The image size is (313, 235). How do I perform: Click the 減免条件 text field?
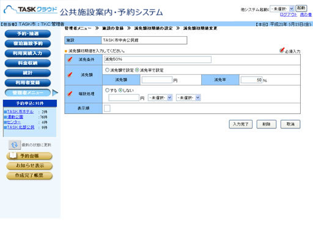point(158,59)
